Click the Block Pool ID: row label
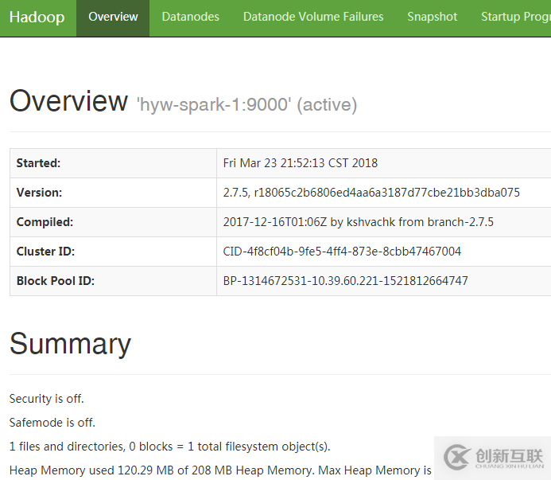The width and height of the screenshot is (551, 480). tap(56, 281)
